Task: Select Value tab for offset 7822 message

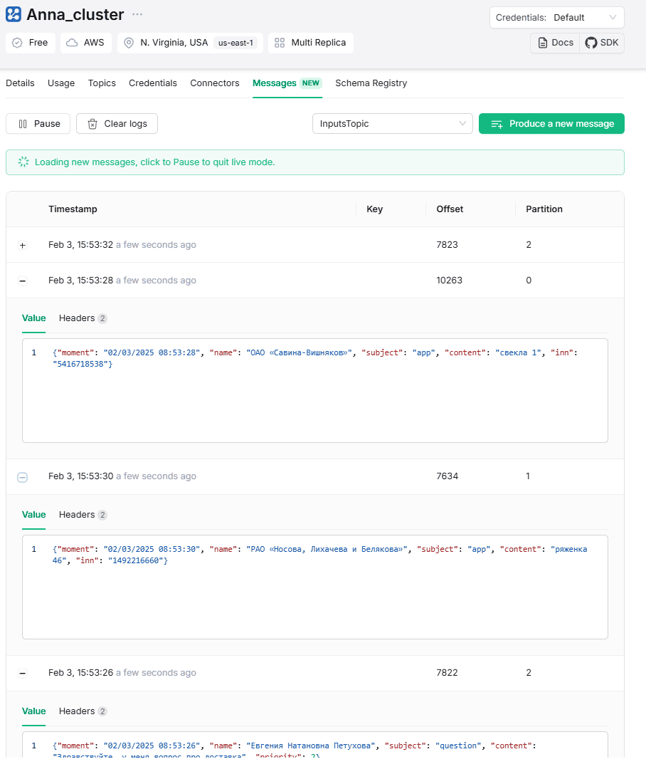Action: click(x=34, y=711)
